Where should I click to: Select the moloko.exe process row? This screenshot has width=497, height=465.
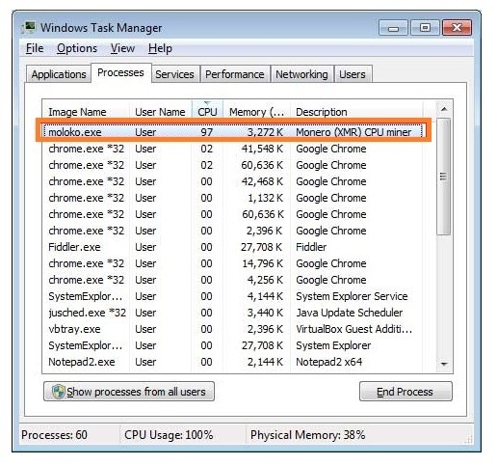pos(232,132)
